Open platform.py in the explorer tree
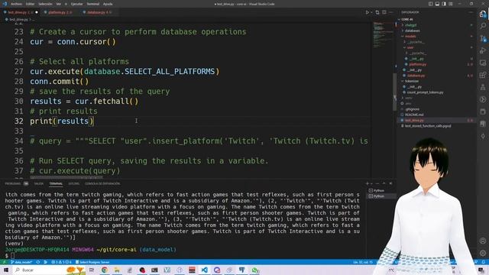489x275 pixels. 418,64
